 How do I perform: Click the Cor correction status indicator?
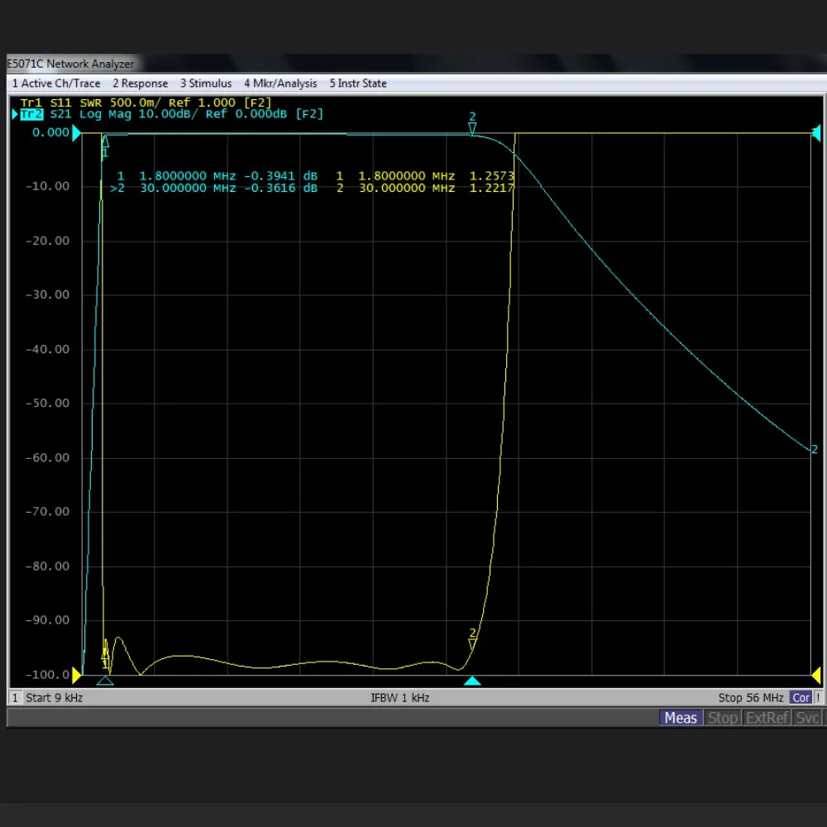[801, 698]
